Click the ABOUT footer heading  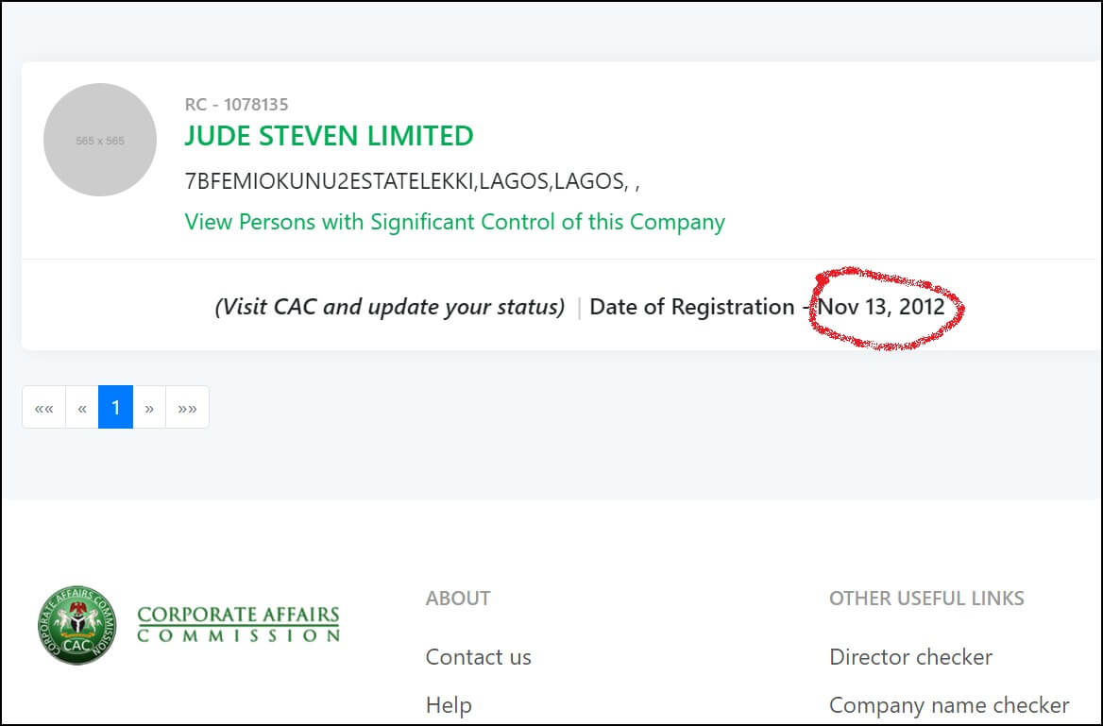click(x=458, y=598)
